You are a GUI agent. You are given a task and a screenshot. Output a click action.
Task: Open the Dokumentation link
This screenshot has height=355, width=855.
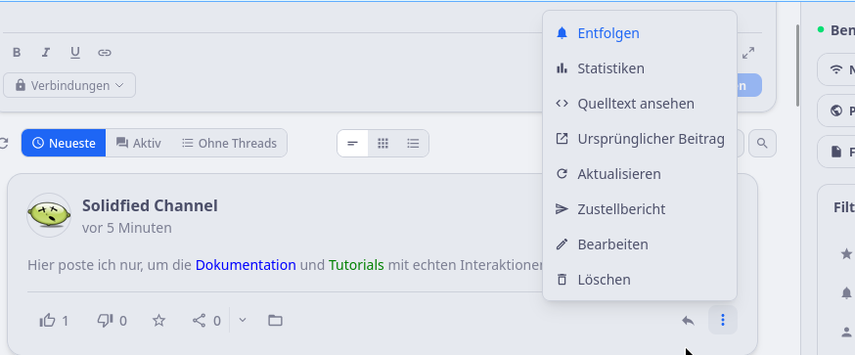coord(246,265)
